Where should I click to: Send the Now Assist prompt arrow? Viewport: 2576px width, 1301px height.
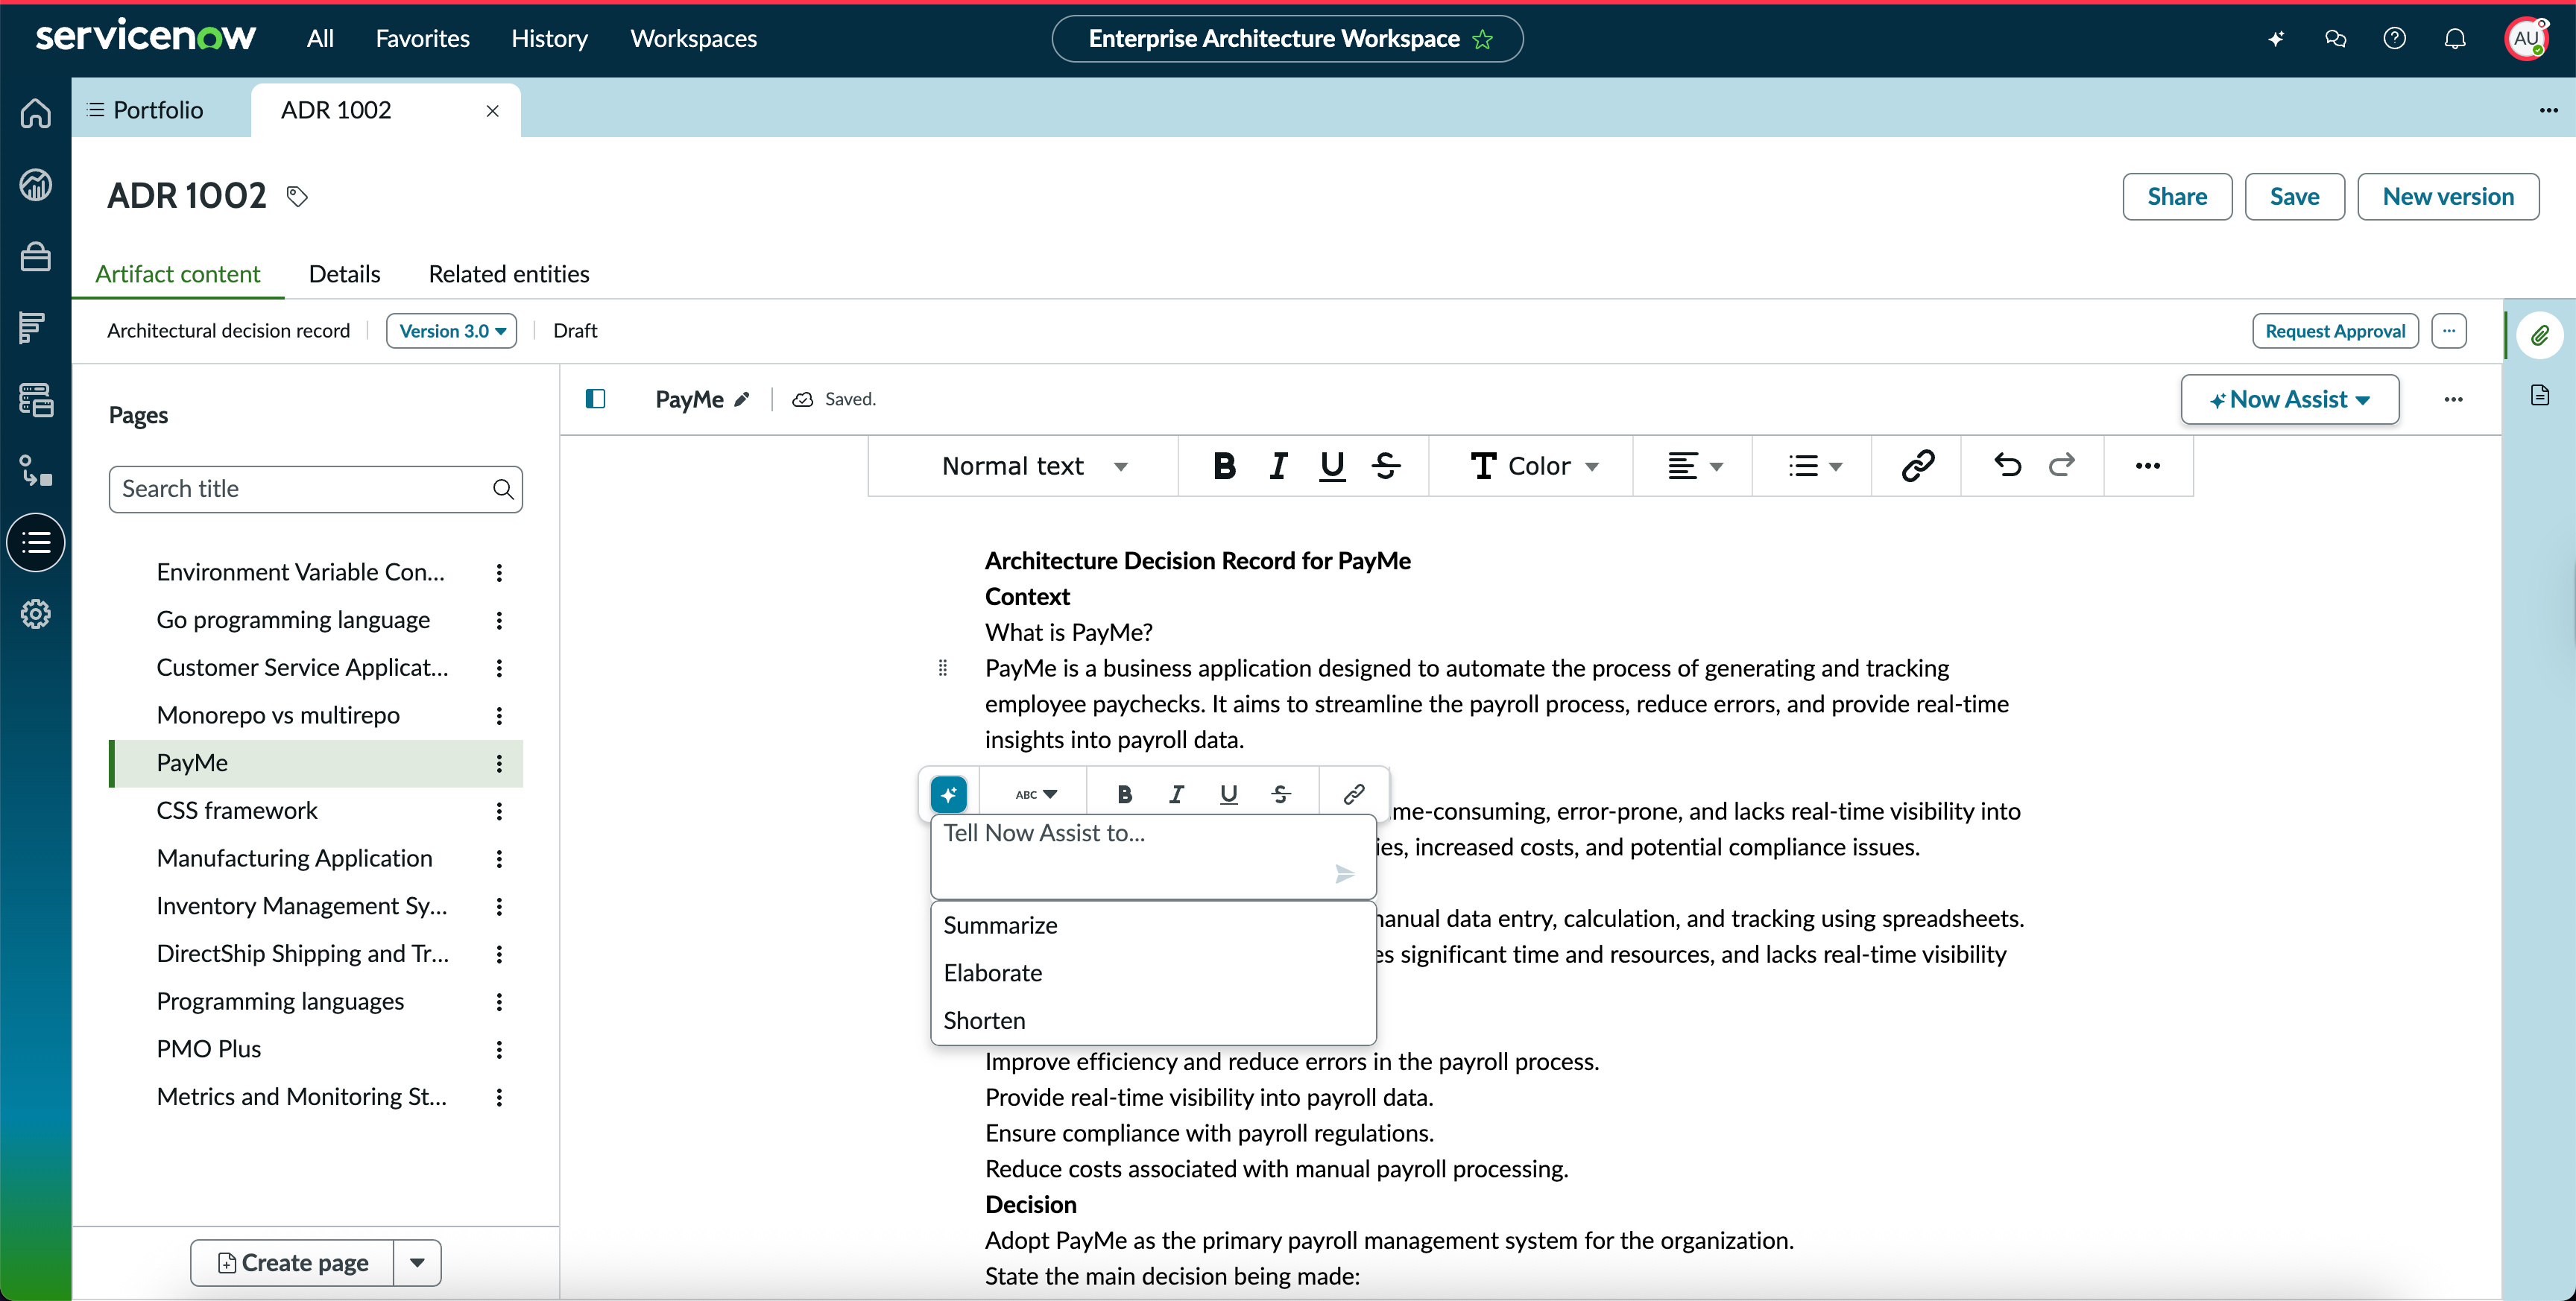tap(1345, 874)
